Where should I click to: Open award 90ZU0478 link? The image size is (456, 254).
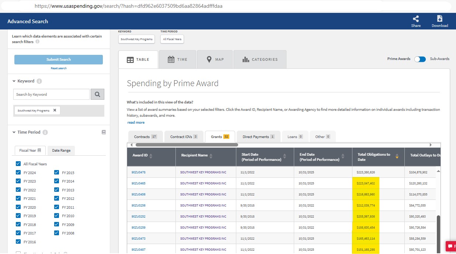138,172
